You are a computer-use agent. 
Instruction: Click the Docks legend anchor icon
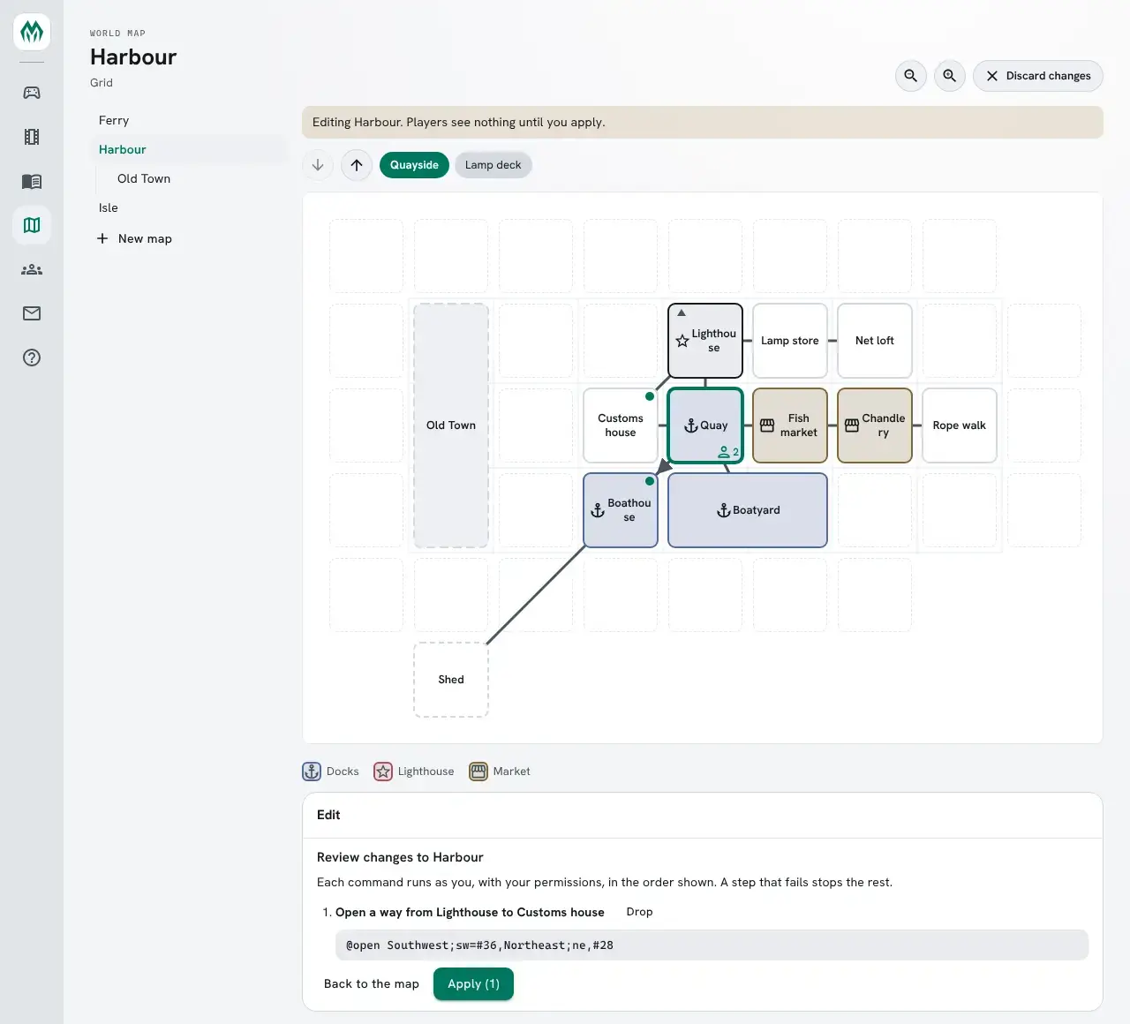coord(312,772)
